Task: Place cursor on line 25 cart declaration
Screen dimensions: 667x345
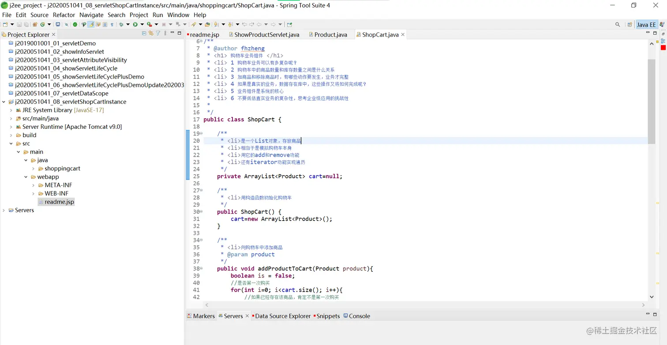Action: (280, 176)
